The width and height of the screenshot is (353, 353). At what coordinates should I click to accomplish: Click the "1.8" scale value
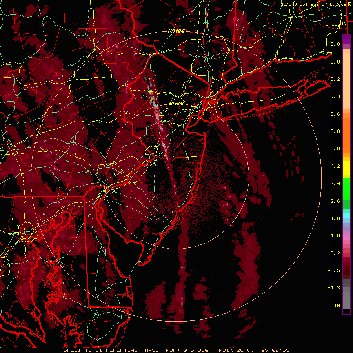point(335,218)
